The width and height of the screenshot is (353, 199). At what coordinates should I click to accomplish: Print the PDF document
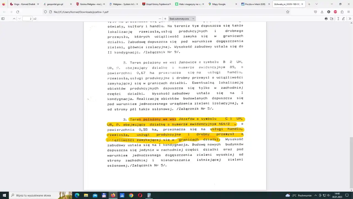click(326, 19)
